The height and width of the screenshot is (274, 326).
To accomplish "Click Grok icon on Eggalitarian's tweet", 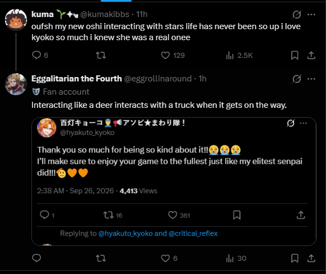I will point(296,79).
